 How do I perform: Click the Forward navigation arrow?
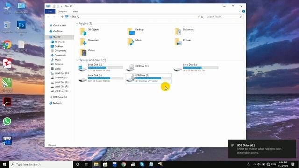[x=54, y=17]
